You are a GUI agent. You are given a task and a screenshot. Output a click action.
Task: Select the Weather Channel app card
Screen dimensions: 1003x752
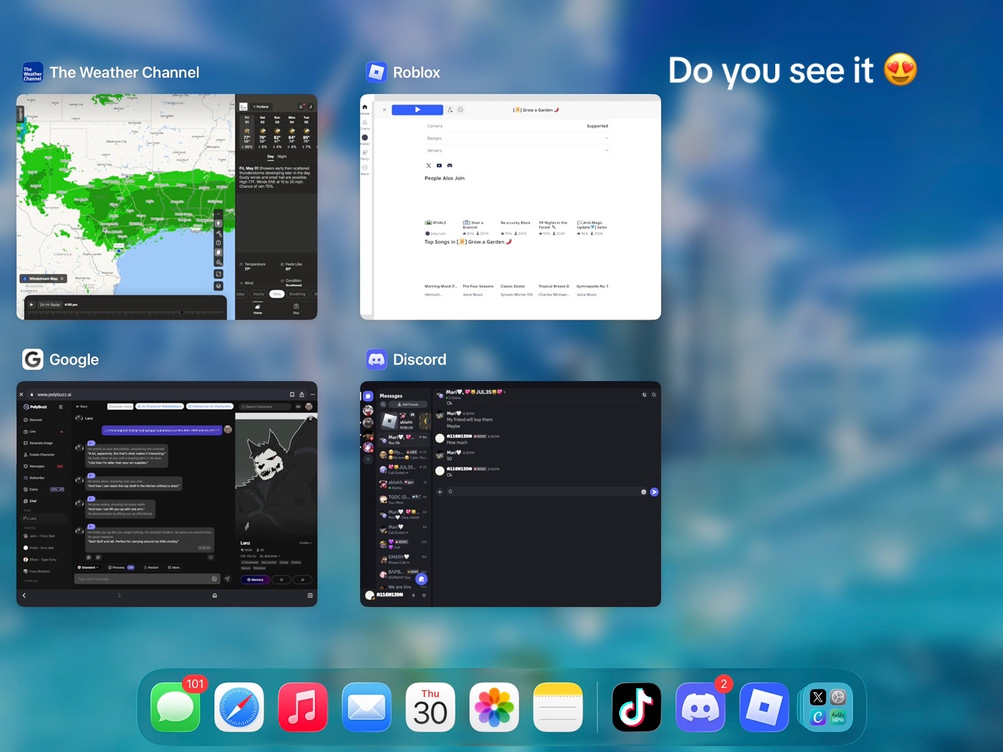[167, 207]
